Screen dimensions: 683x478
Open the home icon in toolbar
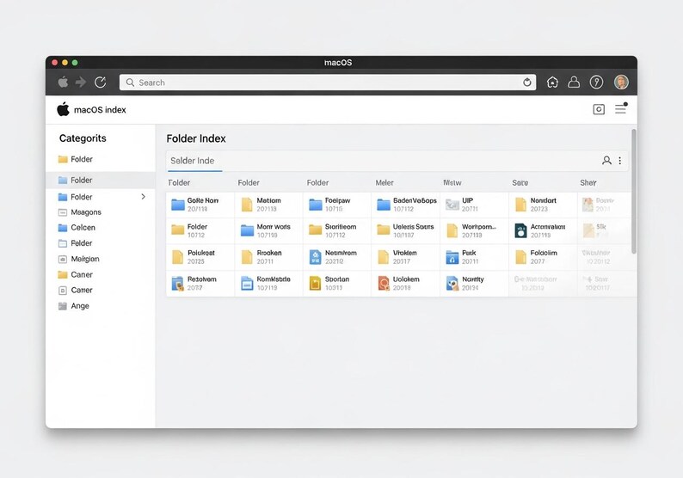pyautogui.click(x=552, y=82)
